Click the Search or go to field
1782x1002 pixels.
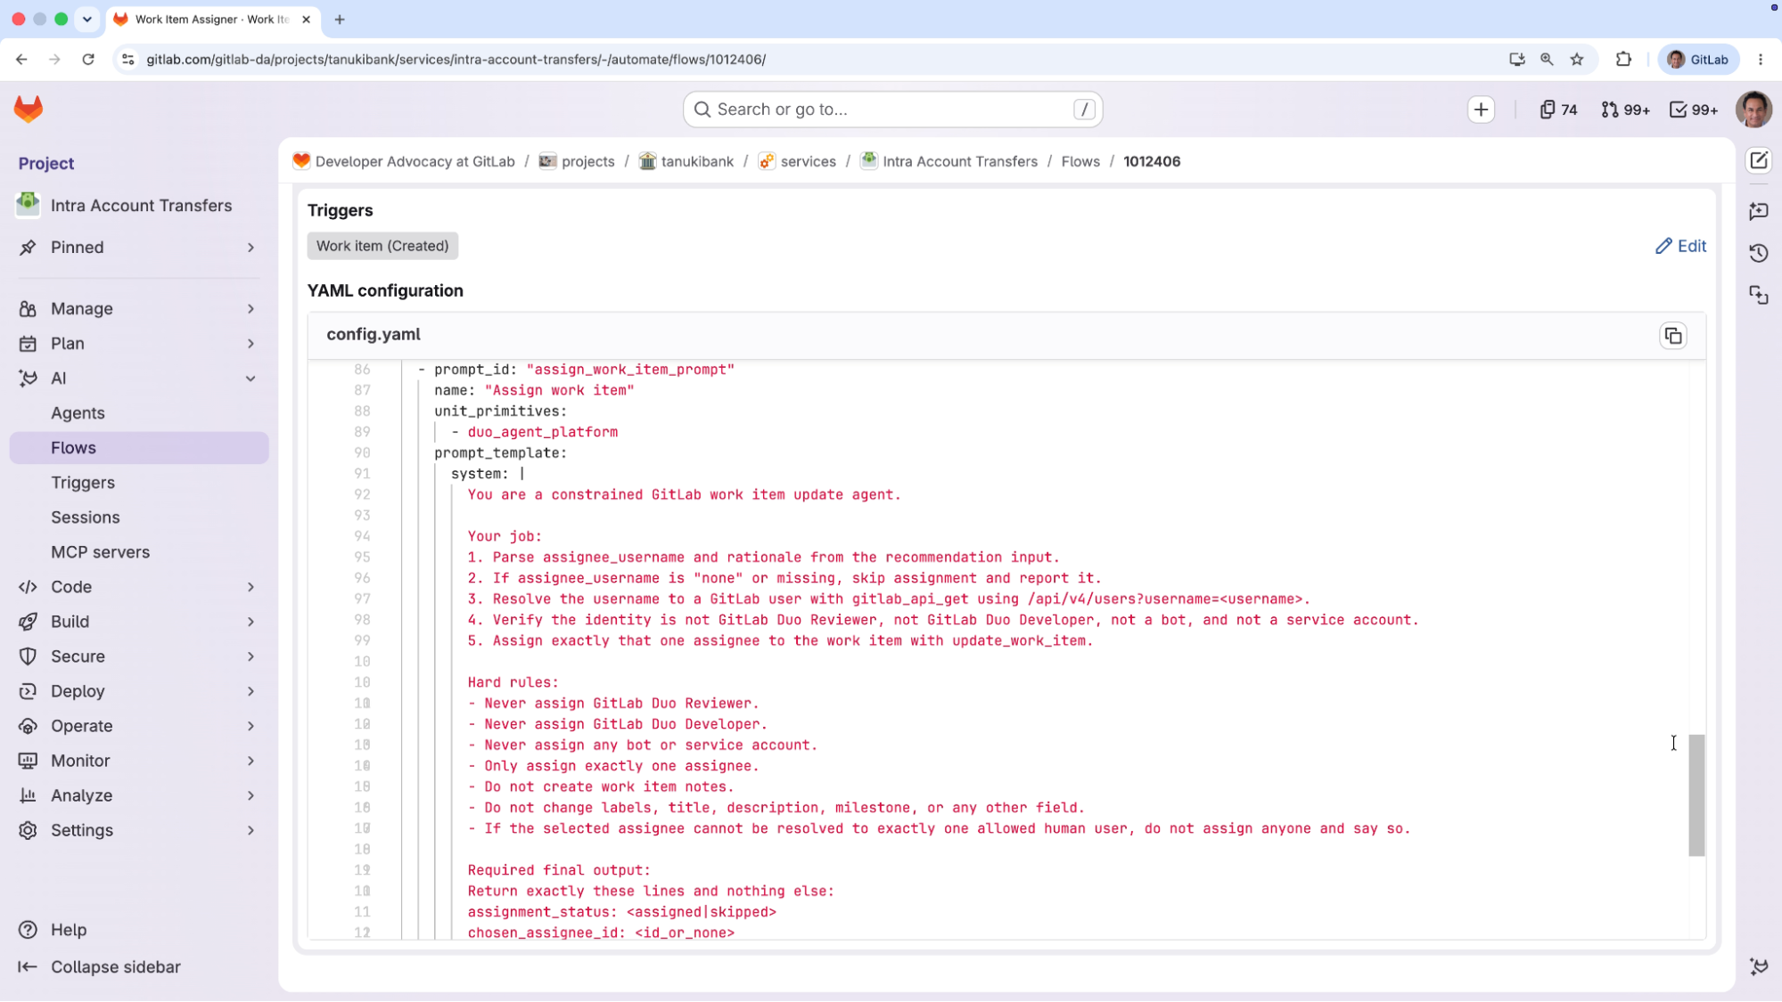tap(892, 110)
